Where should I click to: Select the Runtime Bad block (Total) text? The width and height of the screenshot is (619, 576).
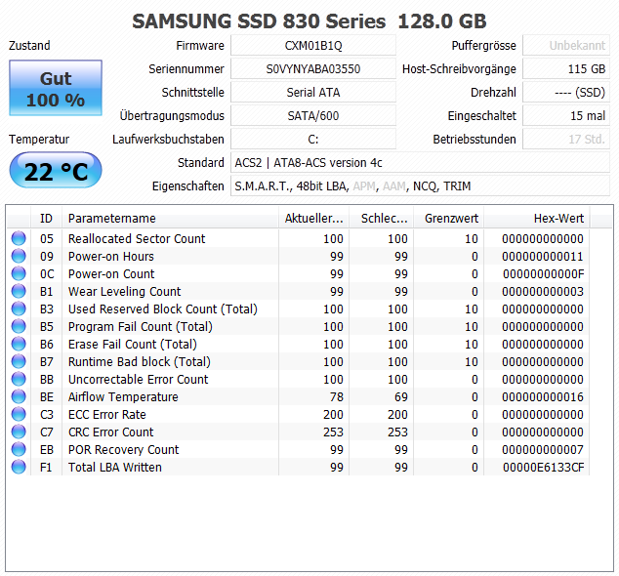click(x=140, y=361)
